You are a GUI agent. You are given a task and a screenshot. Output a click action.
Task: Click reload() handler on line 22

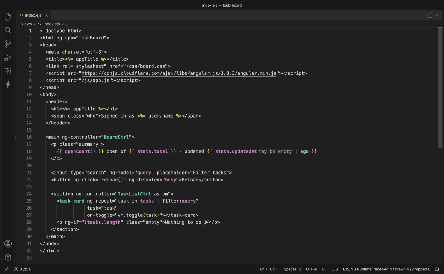(x=112, y=180)
